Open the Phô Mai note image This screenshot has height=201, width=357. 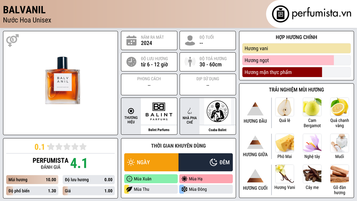[x=284, y=143]
